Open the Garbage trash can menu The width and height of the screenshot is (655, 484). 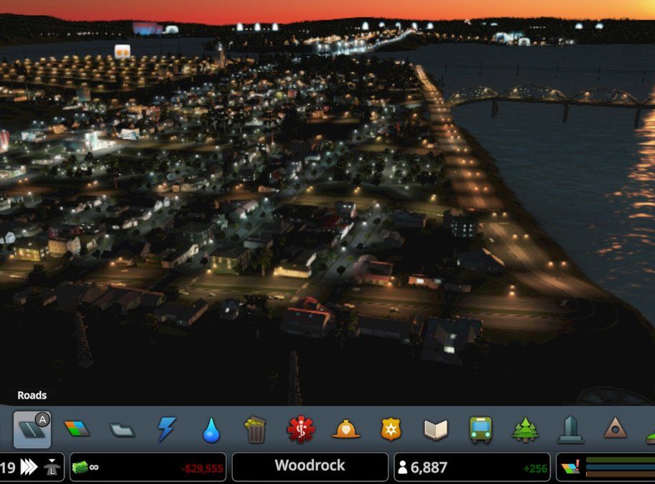coord(255,430)
